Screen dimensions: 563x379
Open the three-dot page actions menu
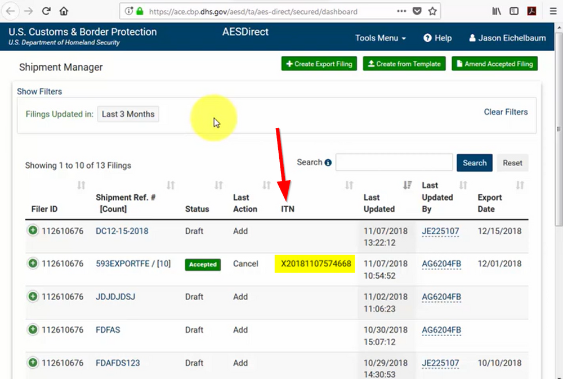(401, 11)
